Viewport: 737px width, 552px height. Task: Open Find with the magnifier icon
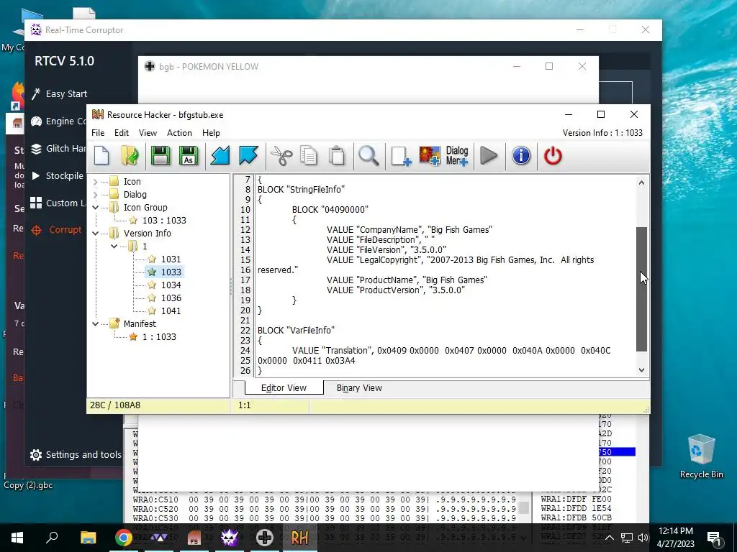pos(368,156)
